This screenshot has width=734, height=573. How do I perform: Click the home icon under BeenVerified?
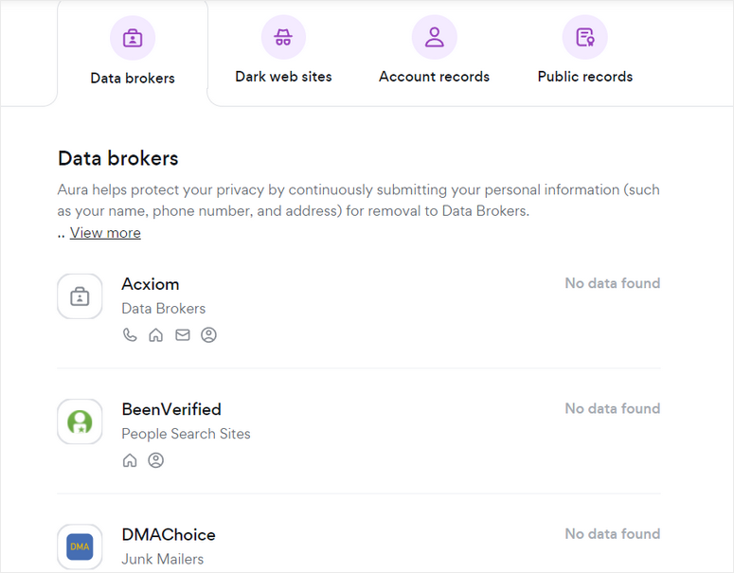point(130,460)
